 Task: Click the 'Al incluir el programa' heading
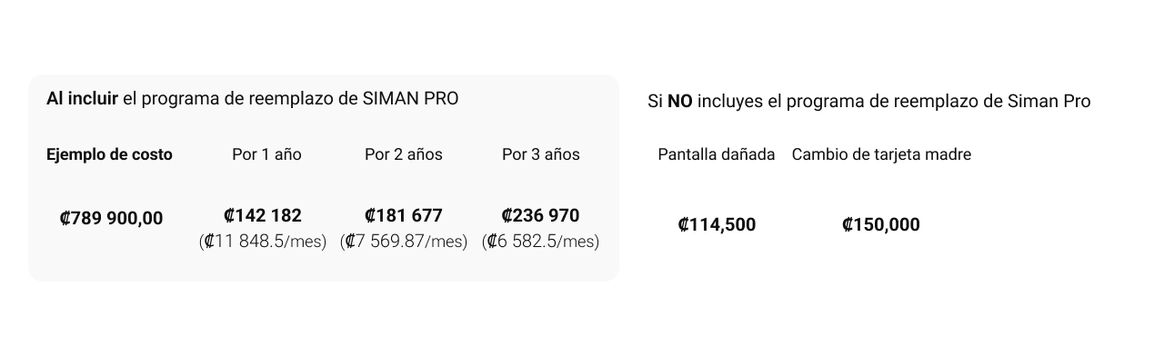[253, 99]
